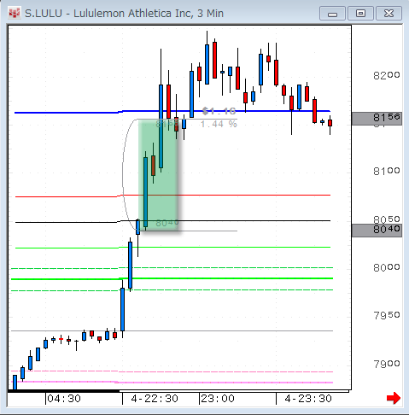Click the 8156 price marker on the price axis
This screenshot has height=415, width=409.
(x=377, y=119)
